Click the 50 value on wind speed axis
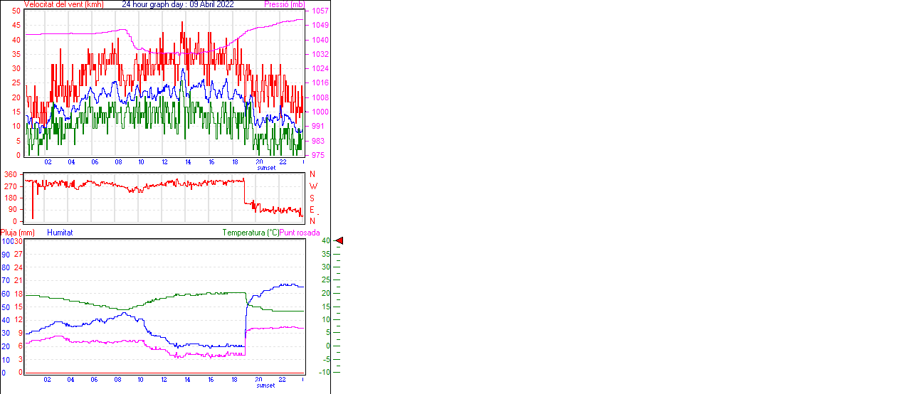Screen dimensions: 911x394 pos(16,11)
